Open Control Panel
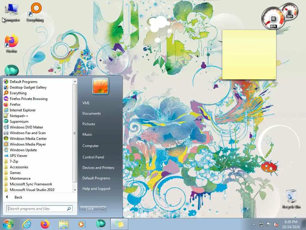 [x=93, y=157]
